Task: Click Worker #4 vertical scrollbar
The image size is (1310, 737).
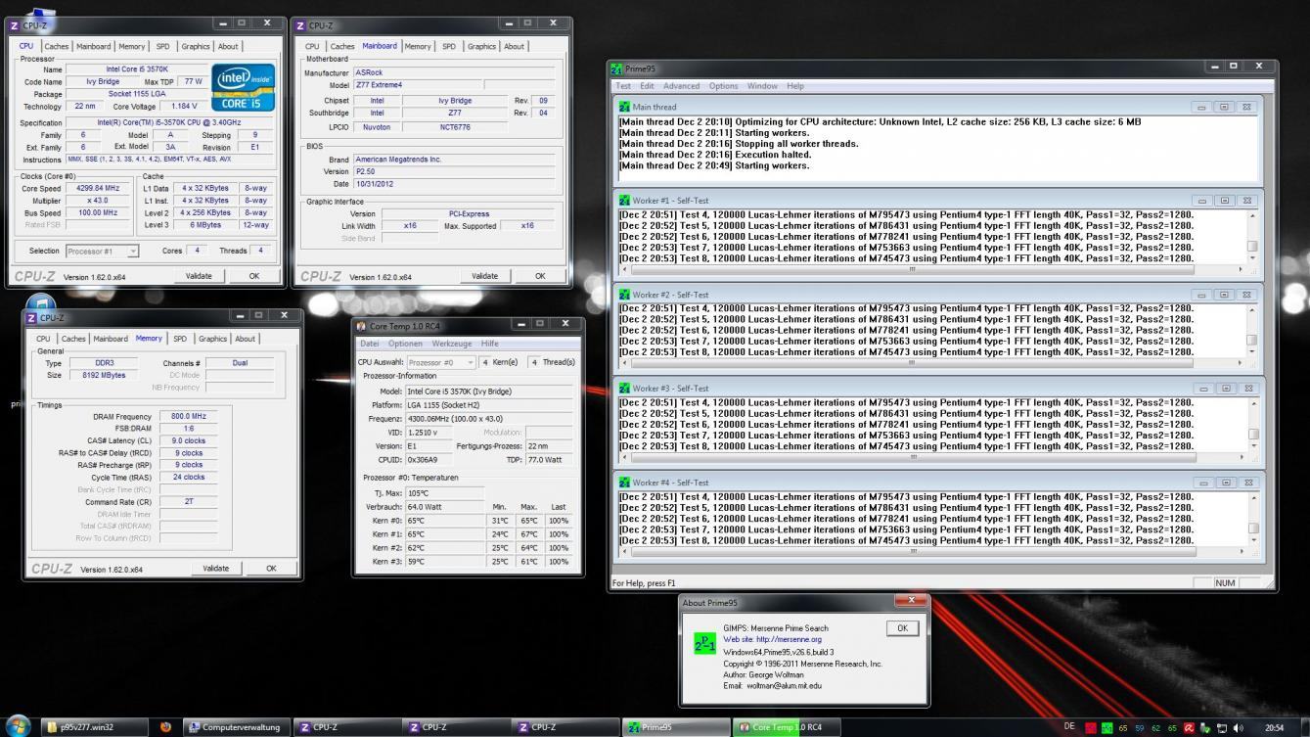Action: click(1252, 518)
